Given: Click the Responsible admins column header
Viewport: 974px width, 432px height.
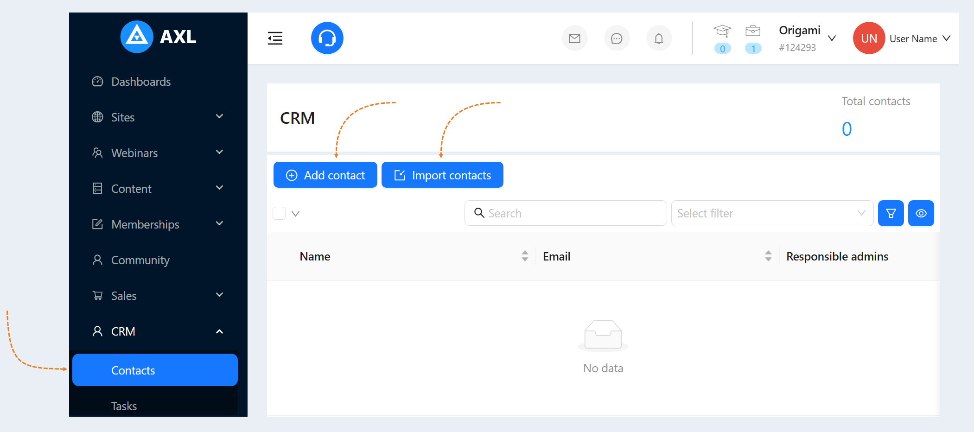Looking at the screenshot, I should [x=837, y=256].
